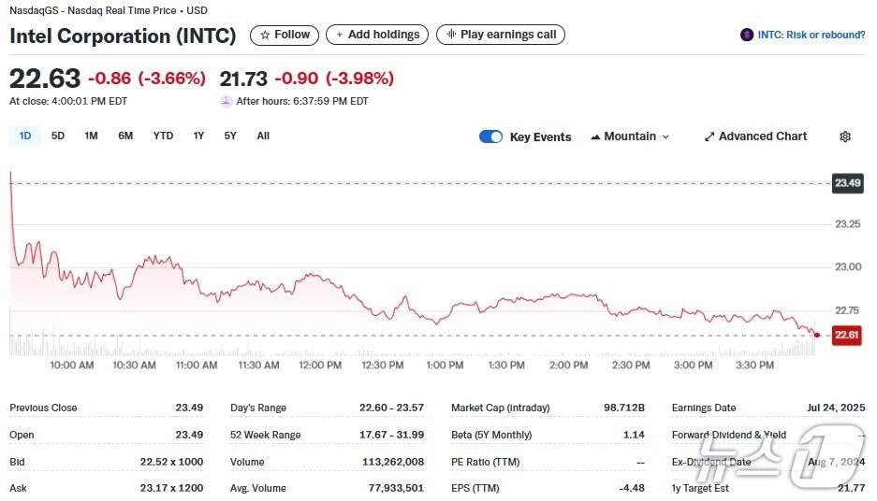Click the plus icon in Add holdings
Viewport: 877px width, 501px height.
[339, 36]
